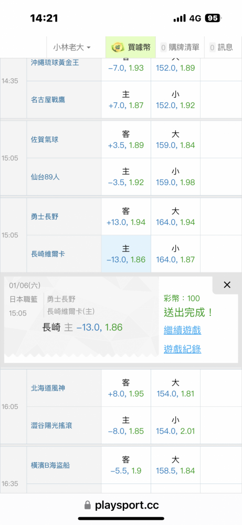
Task: Open 沖繩琉球黃金王 team link
Action: coord(55,62)
